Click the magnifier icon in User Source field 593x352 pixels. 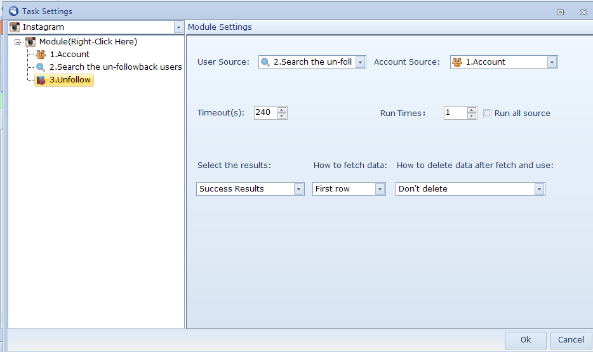coord(265,62)
